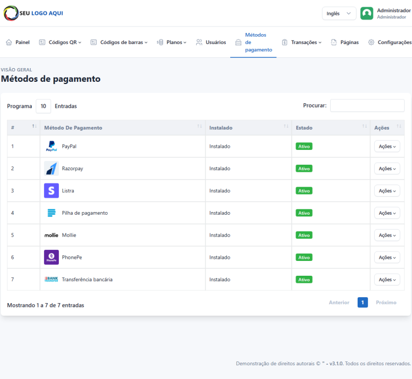Click the Mollie logo icon
Image resolution: width=412 pixels, height=379 pixels.
click(x=51, y=235)
